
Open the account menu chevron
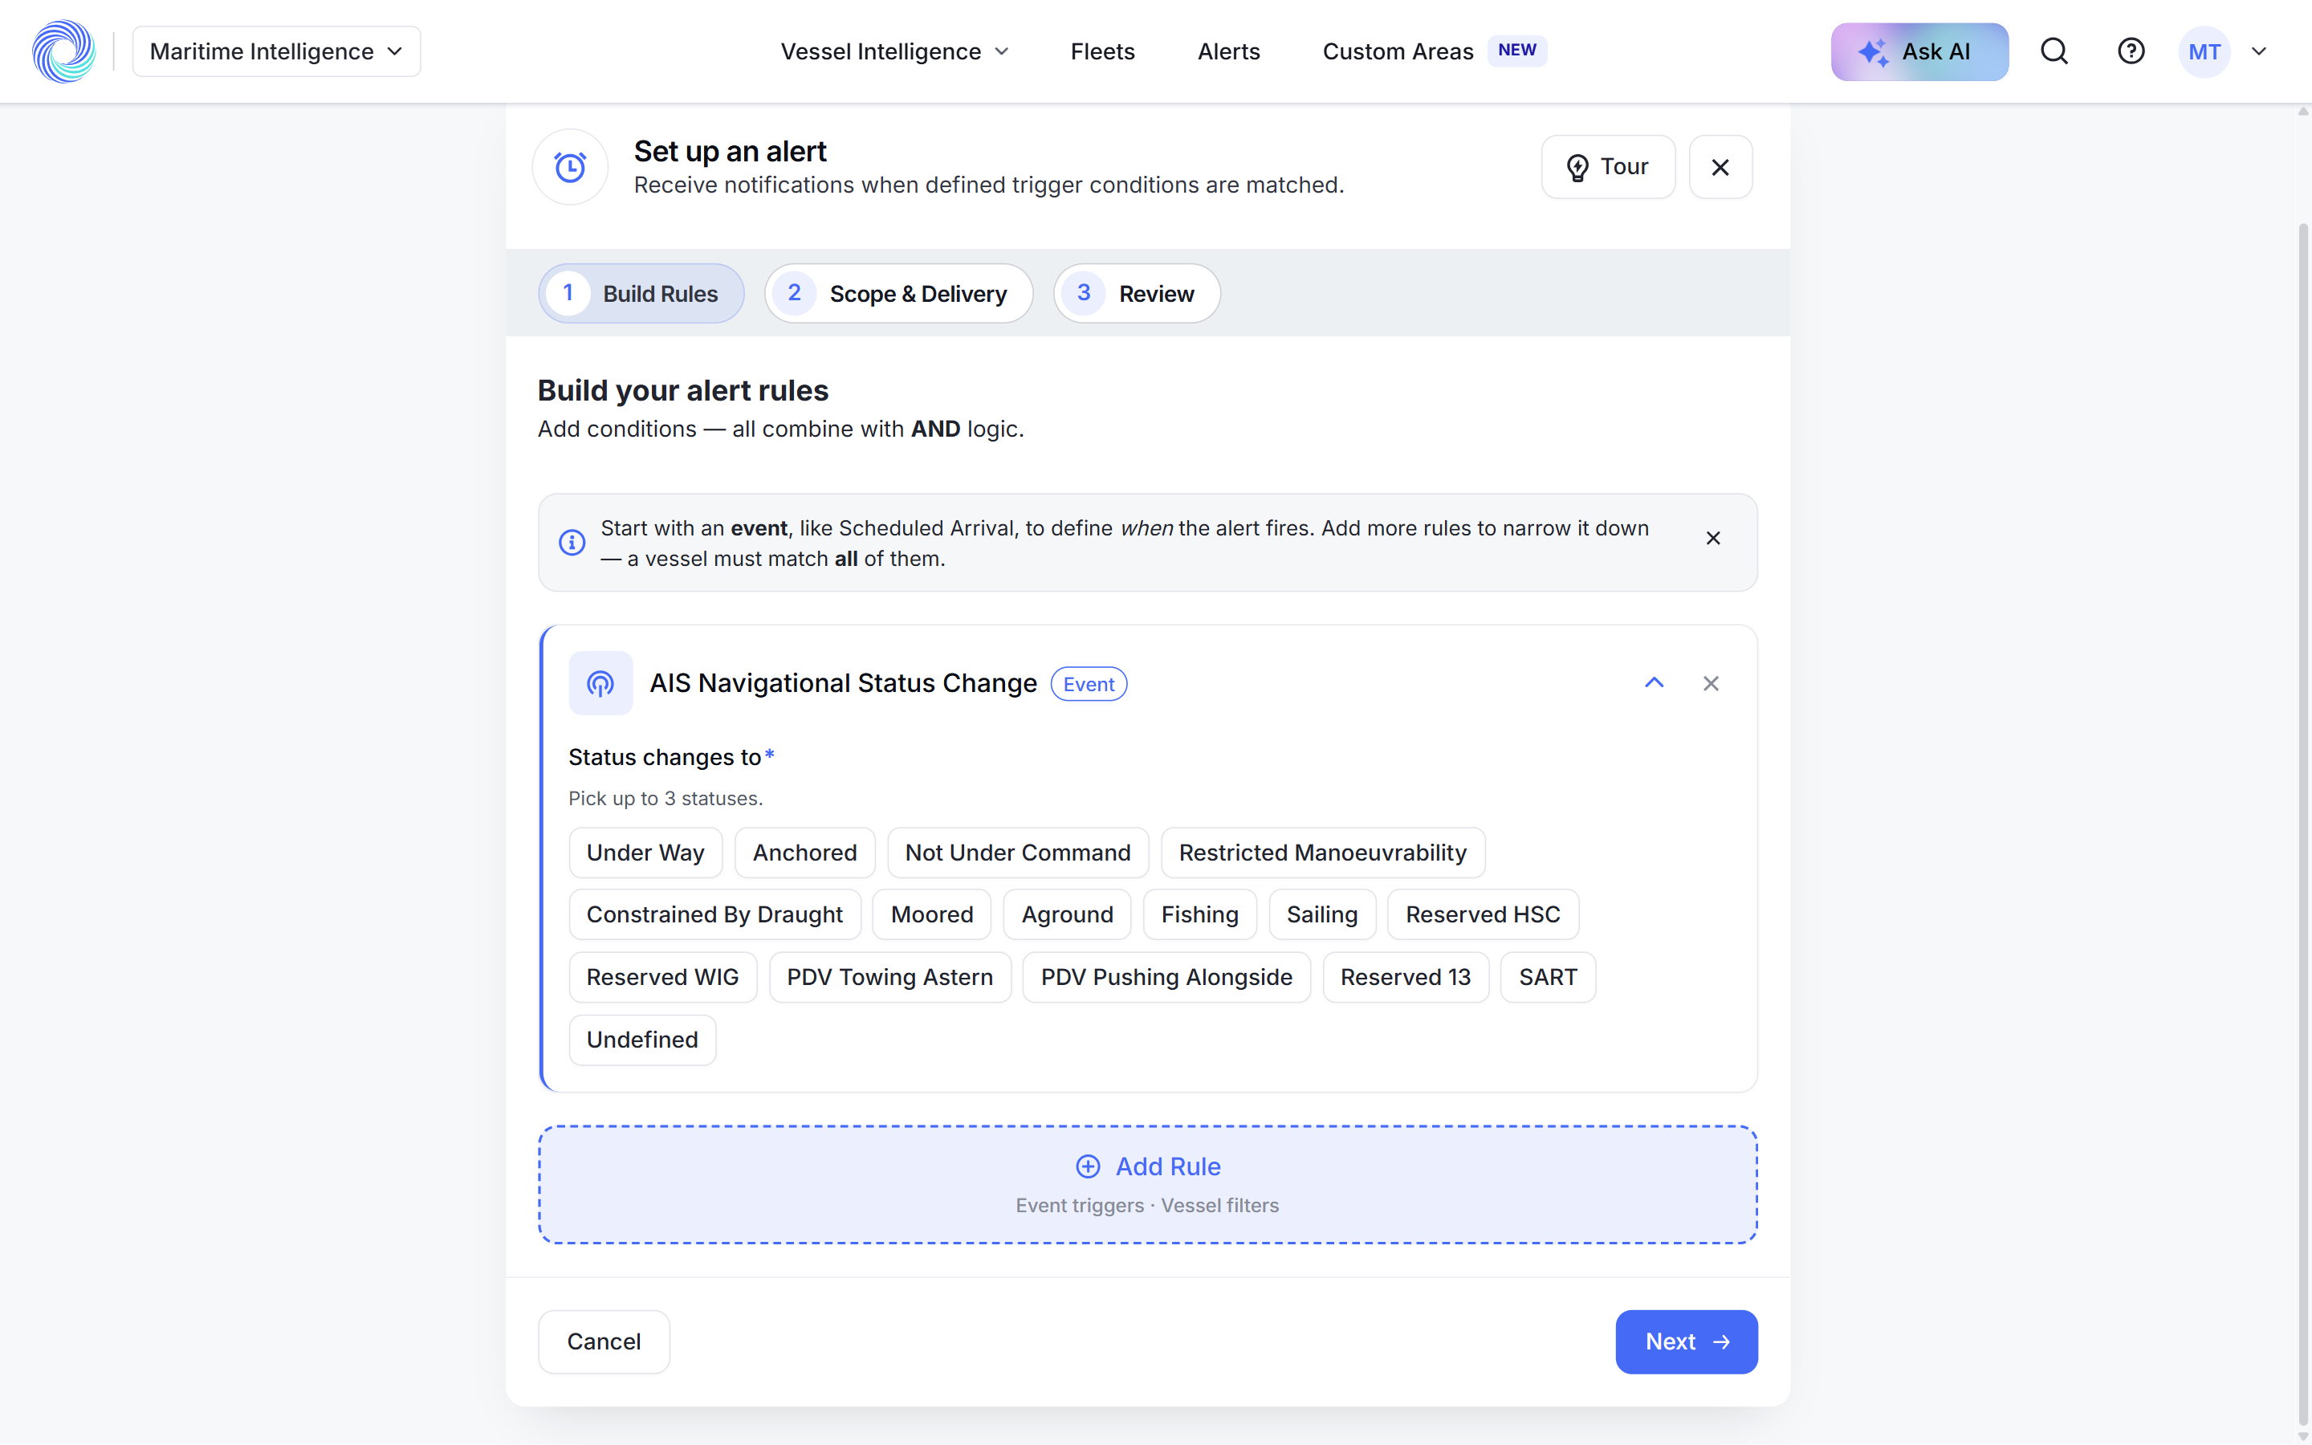pos(2258,51)
